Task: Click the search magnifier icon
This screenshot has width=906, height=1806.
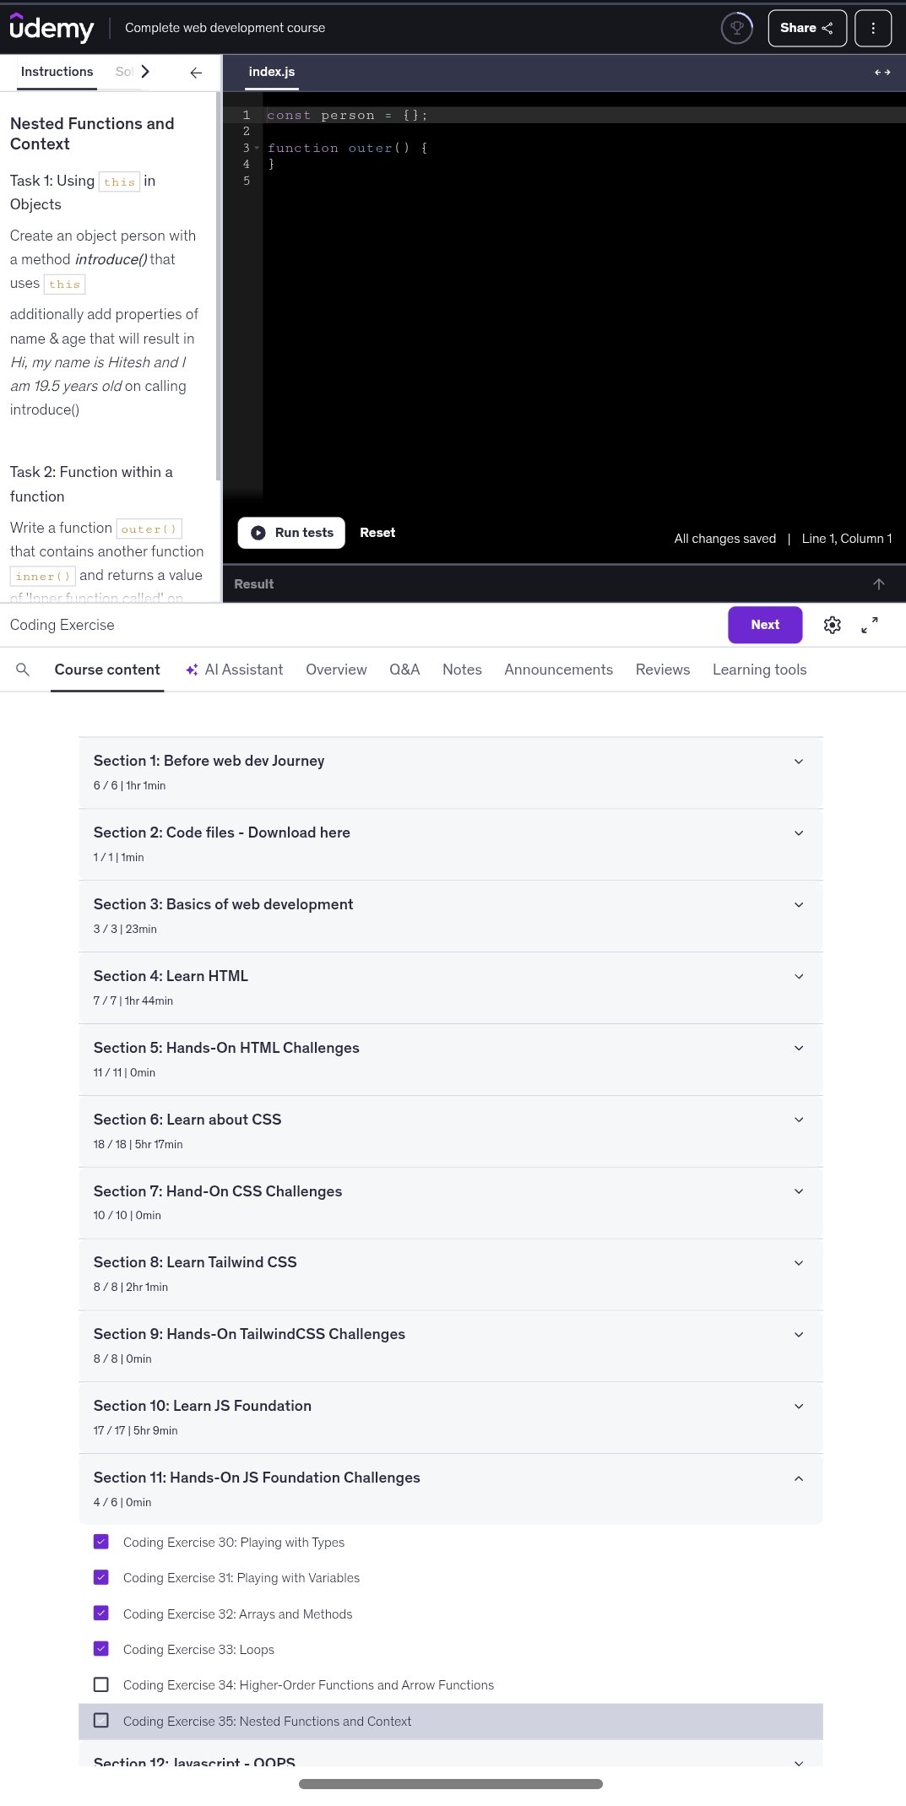Action: tap(23, 670)
